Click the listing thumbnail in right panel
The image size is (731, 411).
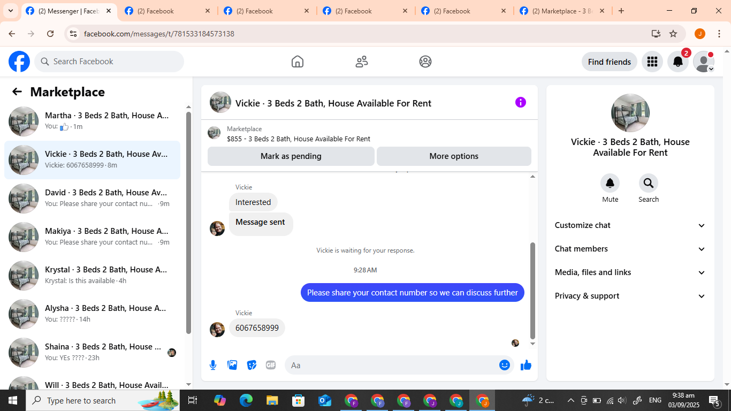630,113
